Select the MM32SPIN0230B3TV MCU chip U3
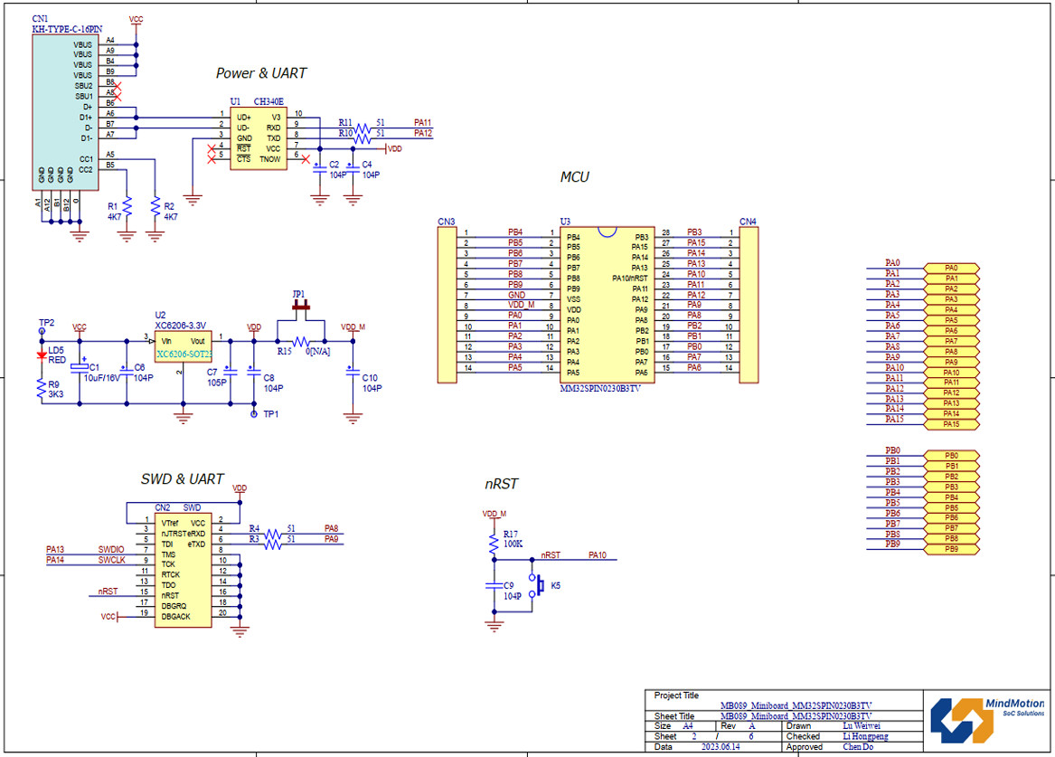This screenshot has width=1055, height=757. pos(607,305)
